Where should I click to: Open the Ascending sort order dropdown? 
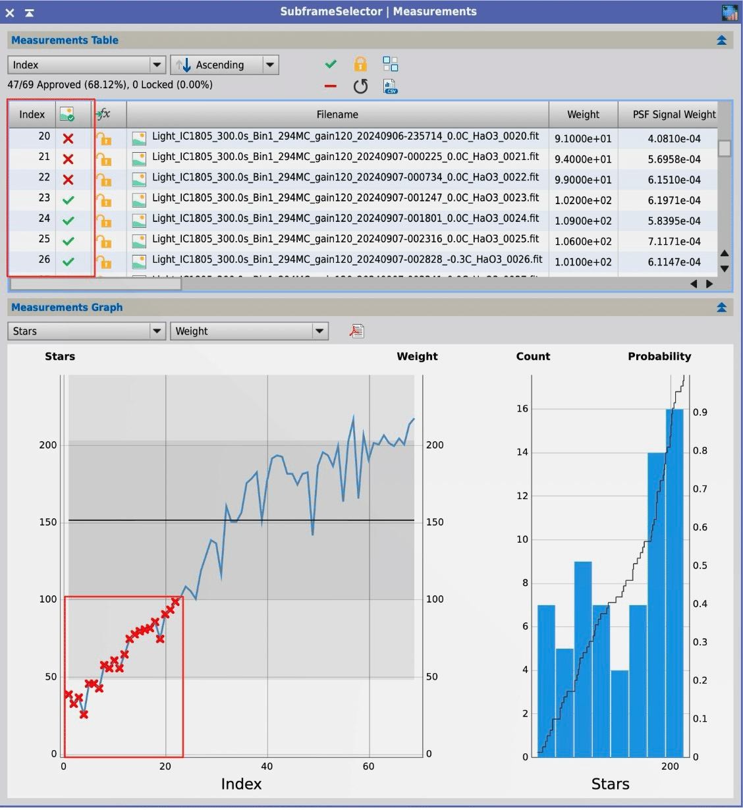[x=225, y=65]
